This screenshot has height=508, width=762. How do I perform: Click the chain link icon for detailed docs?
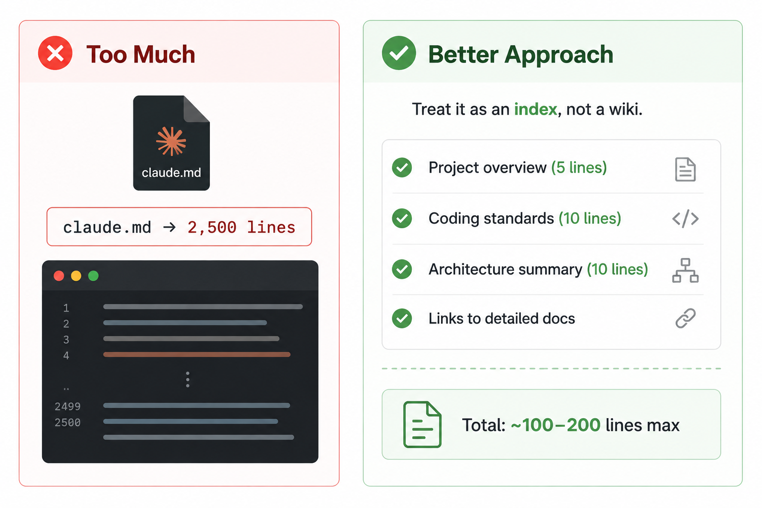685,318
